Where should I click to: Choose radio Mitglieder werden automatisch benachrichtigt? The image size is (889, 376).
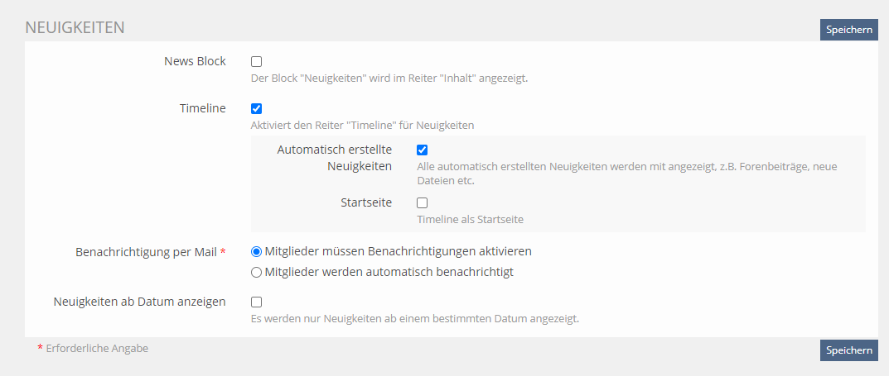tap(256, 272)
